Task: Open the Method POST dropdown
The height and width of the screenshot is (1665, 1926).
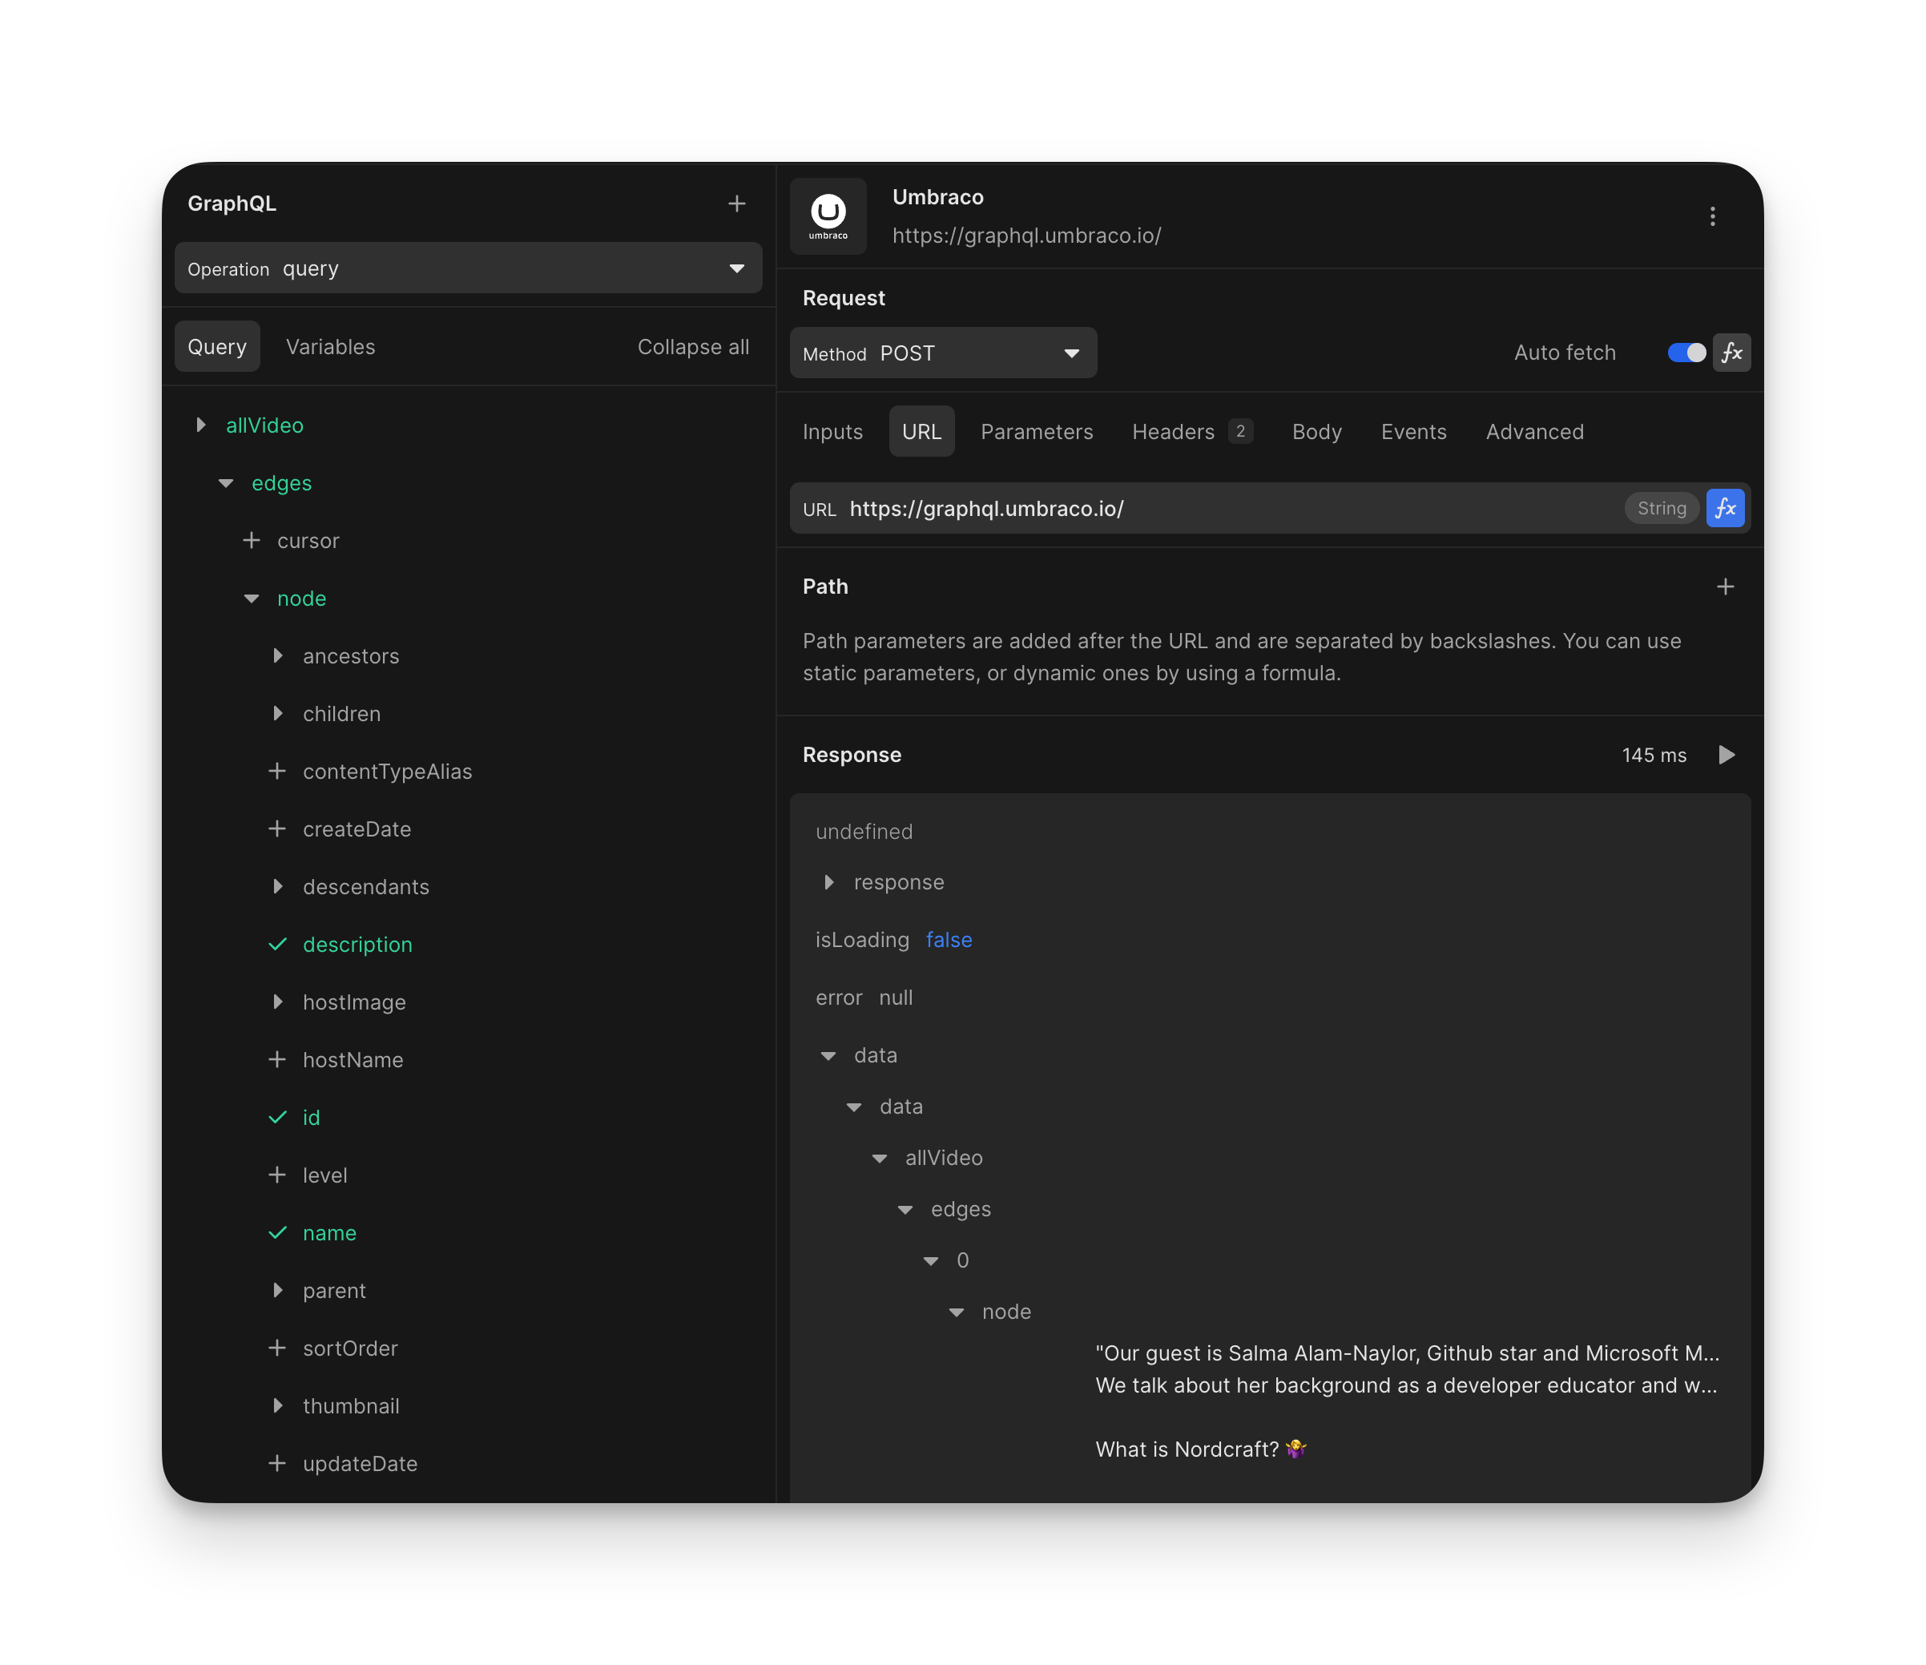Action: click(942, 353)
